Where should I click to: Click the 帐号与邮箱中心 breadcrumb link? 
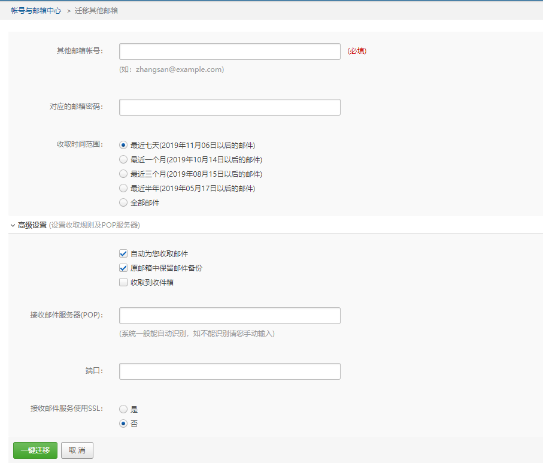[x=36, y=11]
